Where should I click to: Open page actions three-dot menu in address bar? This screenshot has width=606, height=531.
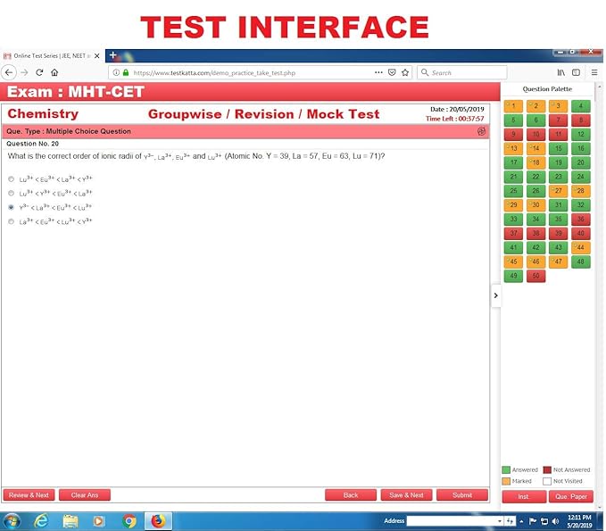point(378,72)
